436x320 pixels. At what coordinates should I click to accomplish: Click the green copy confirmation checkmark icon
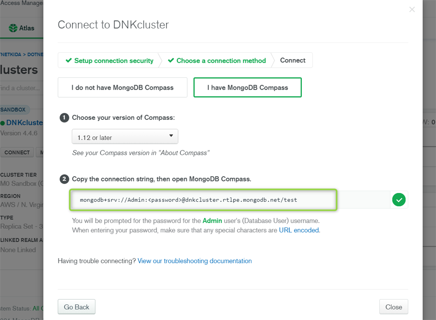tap(399, 200)
